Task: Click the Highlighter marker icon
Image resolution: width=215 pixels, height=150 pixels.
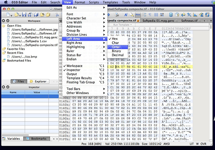Action: click(132, 15)
